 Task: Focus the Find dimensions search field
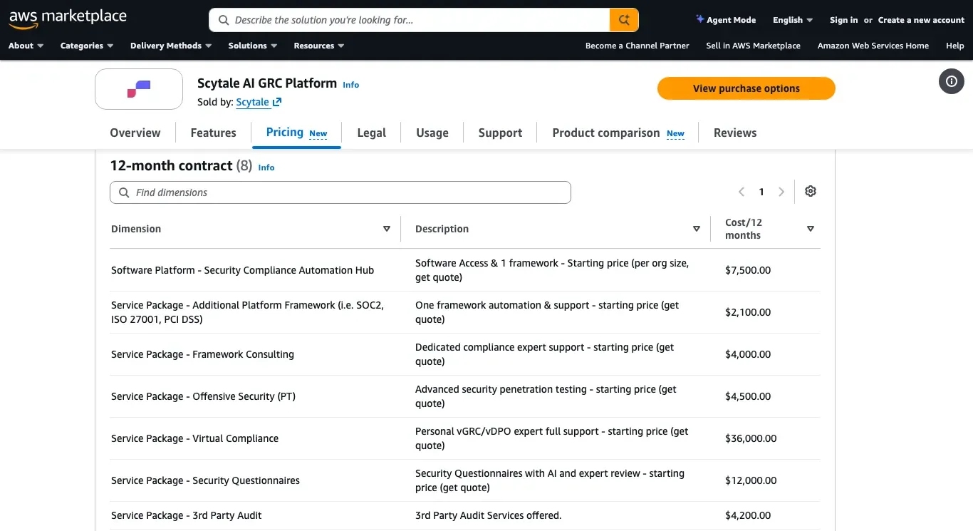pos(340,192)
